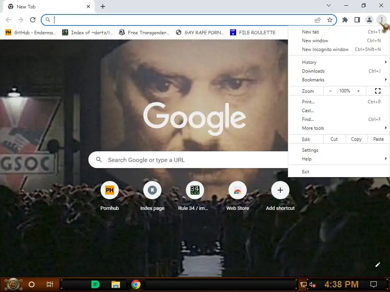Open a New Incognito window

coord(339,49)
